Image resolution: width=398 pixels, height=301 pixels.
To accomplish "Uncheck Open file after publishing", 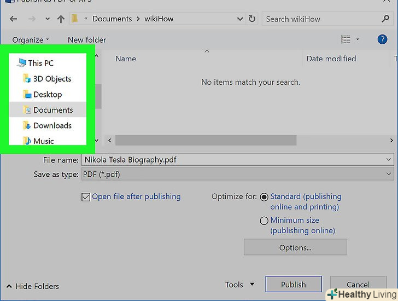I will coord(86,197).
